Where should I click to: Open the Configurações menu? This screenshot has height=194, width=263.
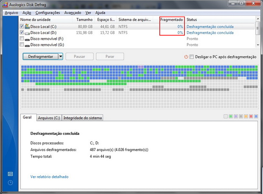(x=48, y=13)
